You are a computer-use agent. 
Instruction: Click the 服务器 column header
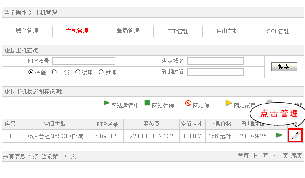pos(152,124)
